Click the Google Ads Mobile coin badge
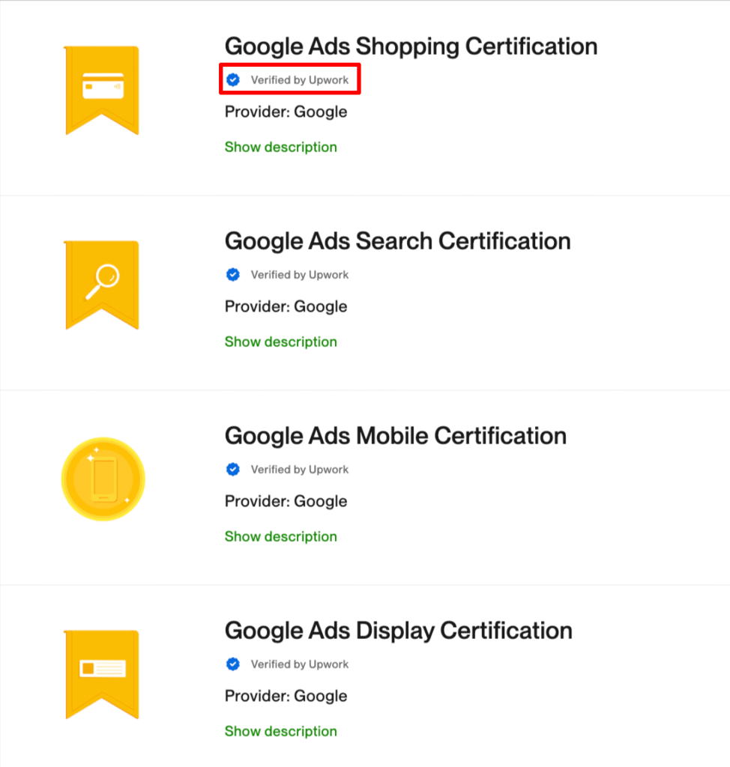This screenshot has height=767, width=730. (x=103, y=479)
